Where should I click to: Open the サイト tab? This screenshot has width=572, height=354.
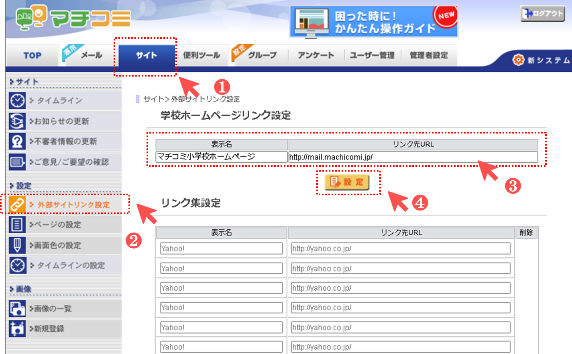point(146,55)
